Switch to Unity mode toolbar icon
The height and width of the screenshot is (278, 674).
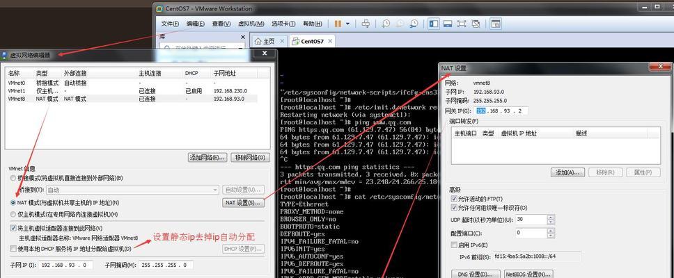pyautogui.click(x=476, y=24)
